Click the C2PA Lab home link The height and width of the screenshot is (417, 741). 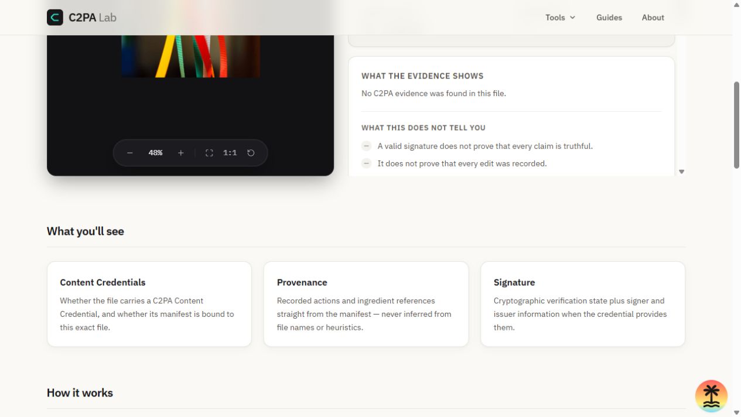coord(81,18)
